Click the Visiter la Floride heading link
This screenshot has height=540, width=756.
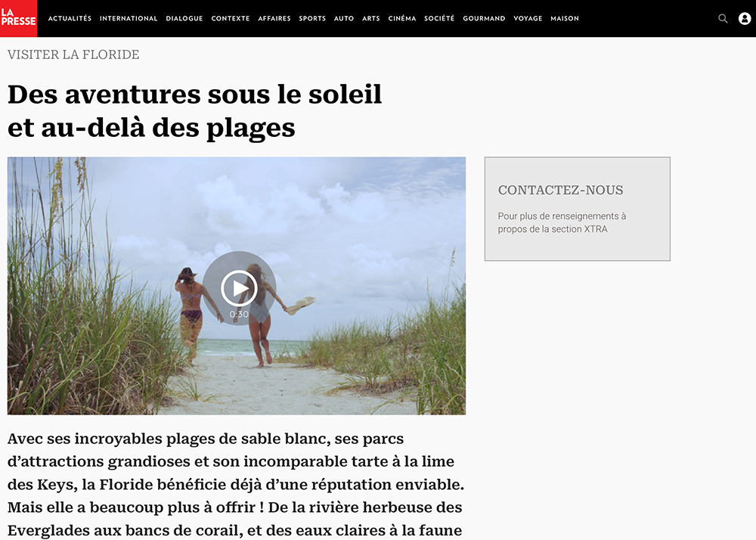coord(73,54)
